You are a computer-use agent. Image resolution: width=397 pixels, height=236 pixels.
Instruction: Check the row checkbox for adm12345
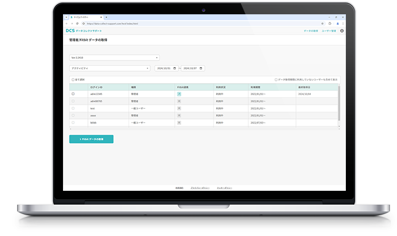coord(73,94)
